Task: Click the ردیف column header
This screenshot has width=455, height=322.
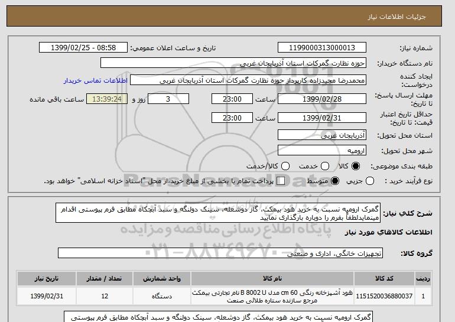Action: point(423,278)
